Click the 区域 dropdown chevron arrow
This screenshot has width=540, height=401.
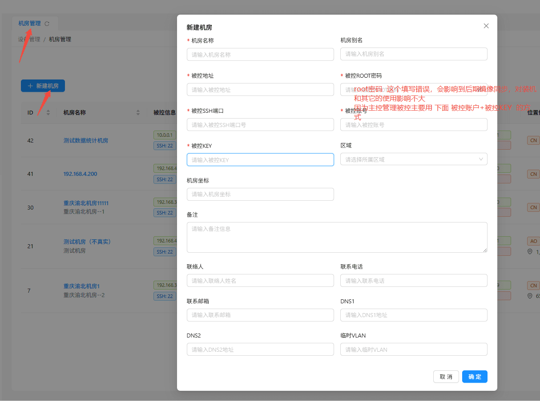point(481,159)
